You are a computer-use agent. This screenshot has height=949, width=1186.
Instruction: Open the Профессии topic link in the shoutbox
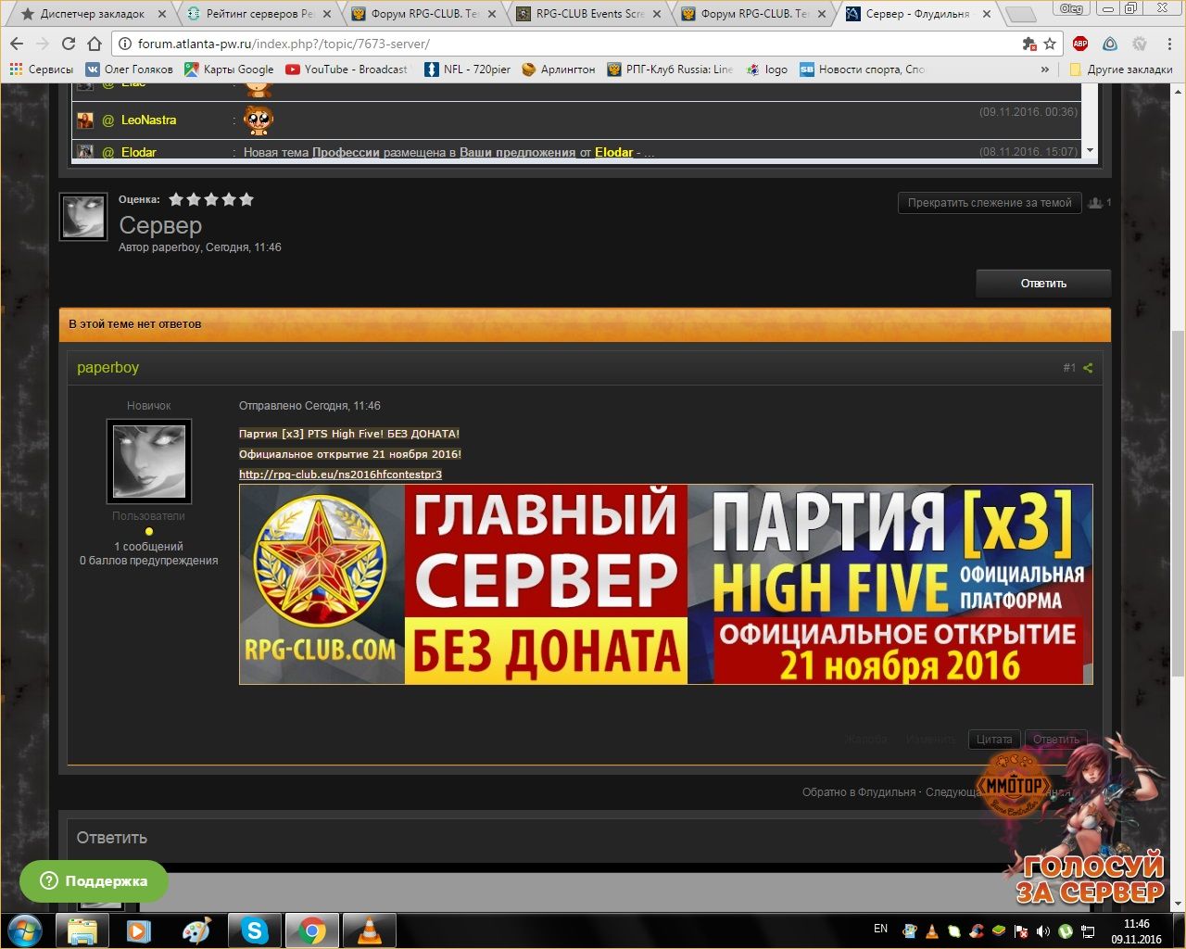click(346, 152)
